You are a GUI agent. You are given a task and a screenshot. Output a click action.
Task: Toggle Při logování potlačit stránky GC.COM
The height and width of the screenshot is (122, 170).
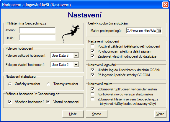point(92,75)
